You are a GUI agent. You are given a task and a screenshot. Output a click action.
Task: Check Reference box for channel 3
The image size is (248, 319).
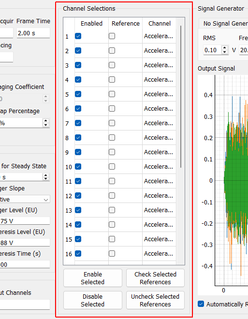[x=112, y=65]
